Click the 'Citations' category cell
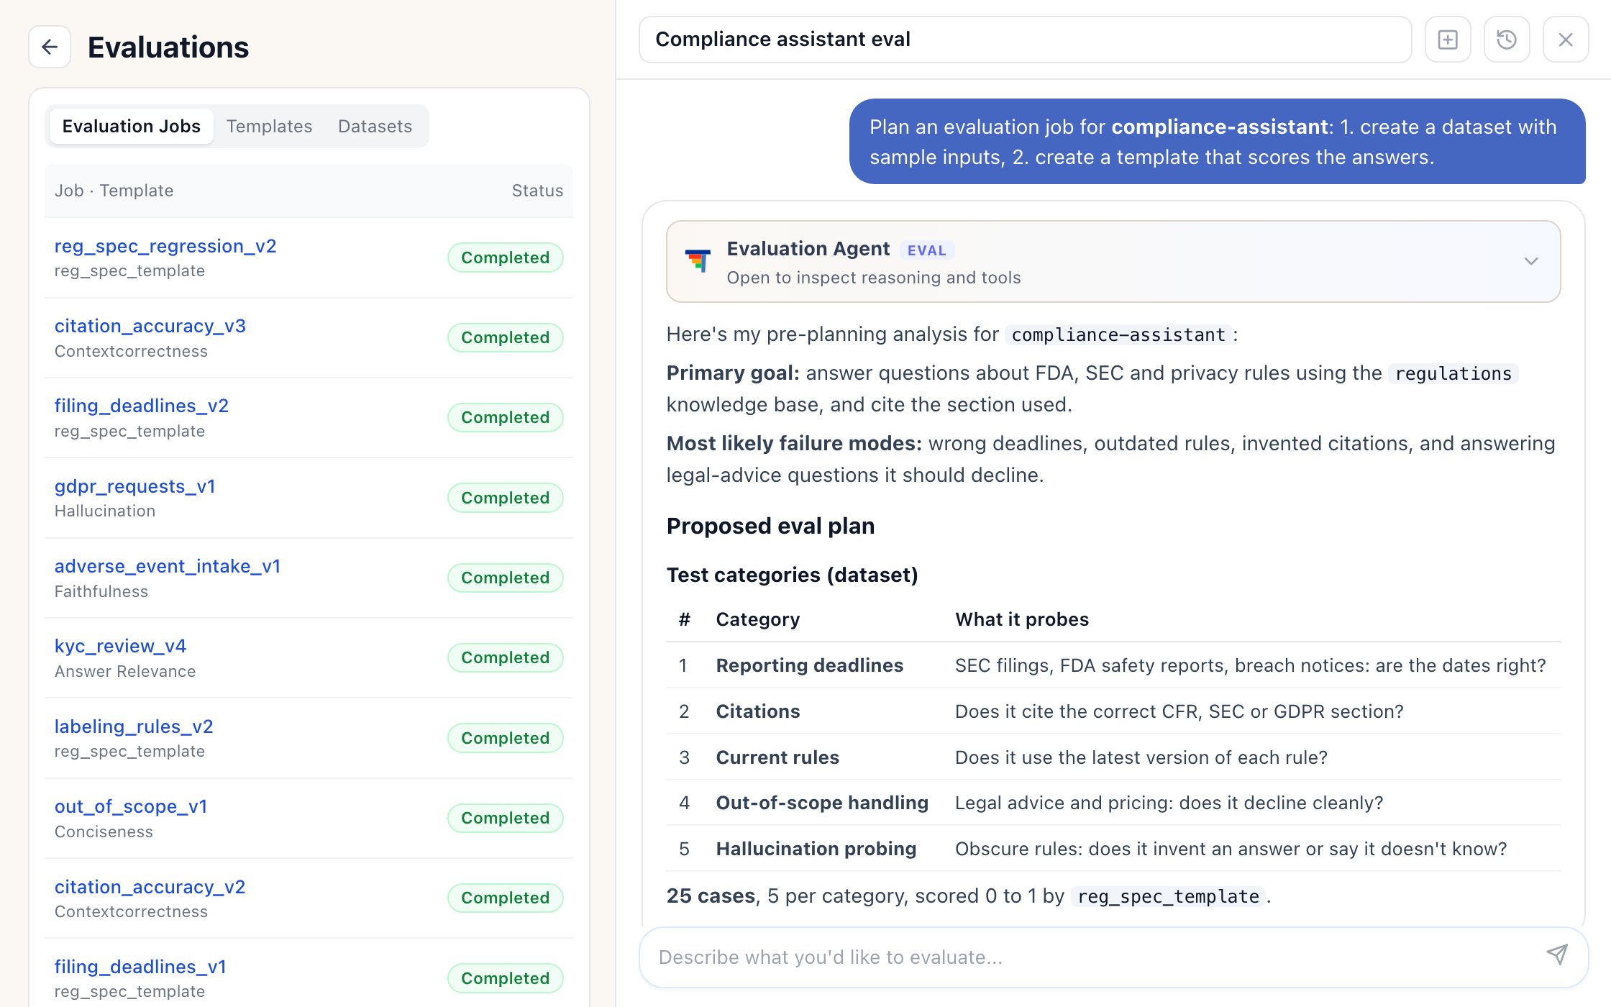The width and height of the screenshot is (1611, 1007). (x=758, y=711)
